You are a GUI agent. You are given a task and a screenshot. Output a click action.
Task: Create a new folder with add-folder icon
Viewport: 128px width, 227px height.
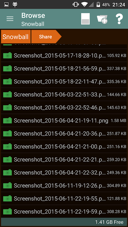(x=102, y=19)
